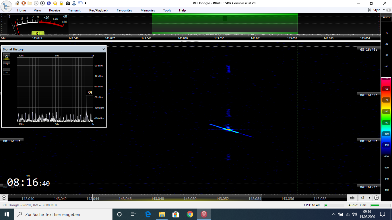Close the Signal History panel
The image size is (392, 220).
click(x=104, y=49)
